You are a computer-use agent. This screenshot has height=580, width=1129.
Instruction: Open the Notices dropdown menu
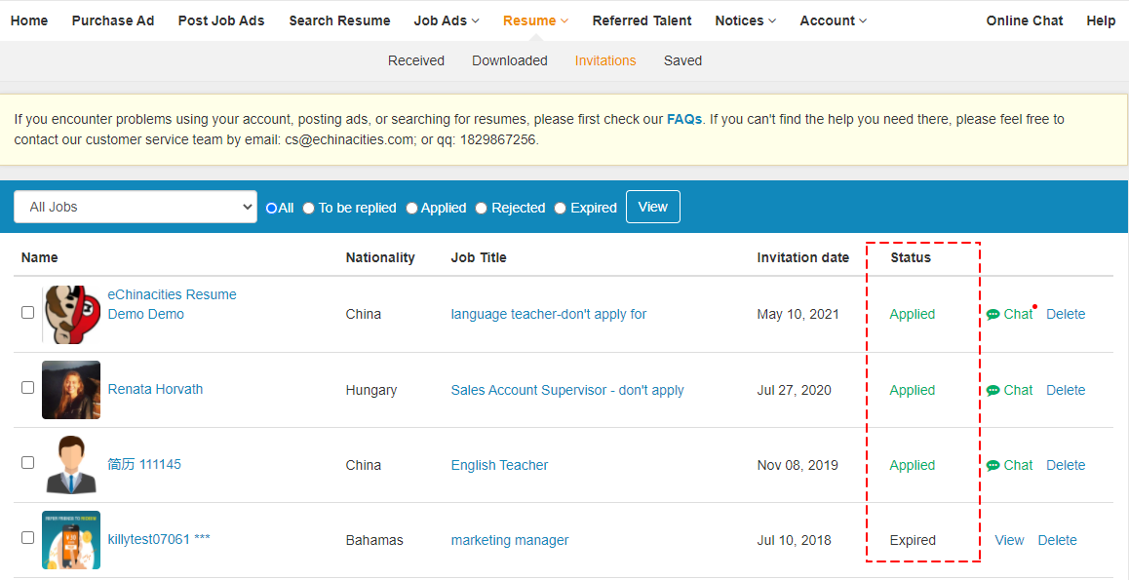click(745, 20)
